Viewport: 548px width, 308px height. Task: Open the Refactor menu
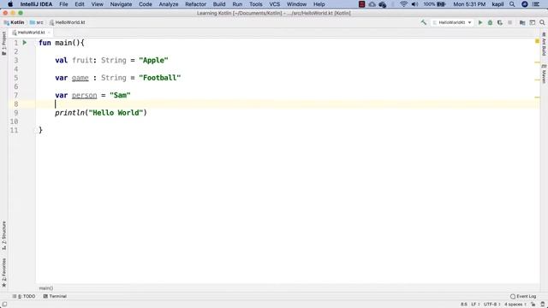click(195, 4)
